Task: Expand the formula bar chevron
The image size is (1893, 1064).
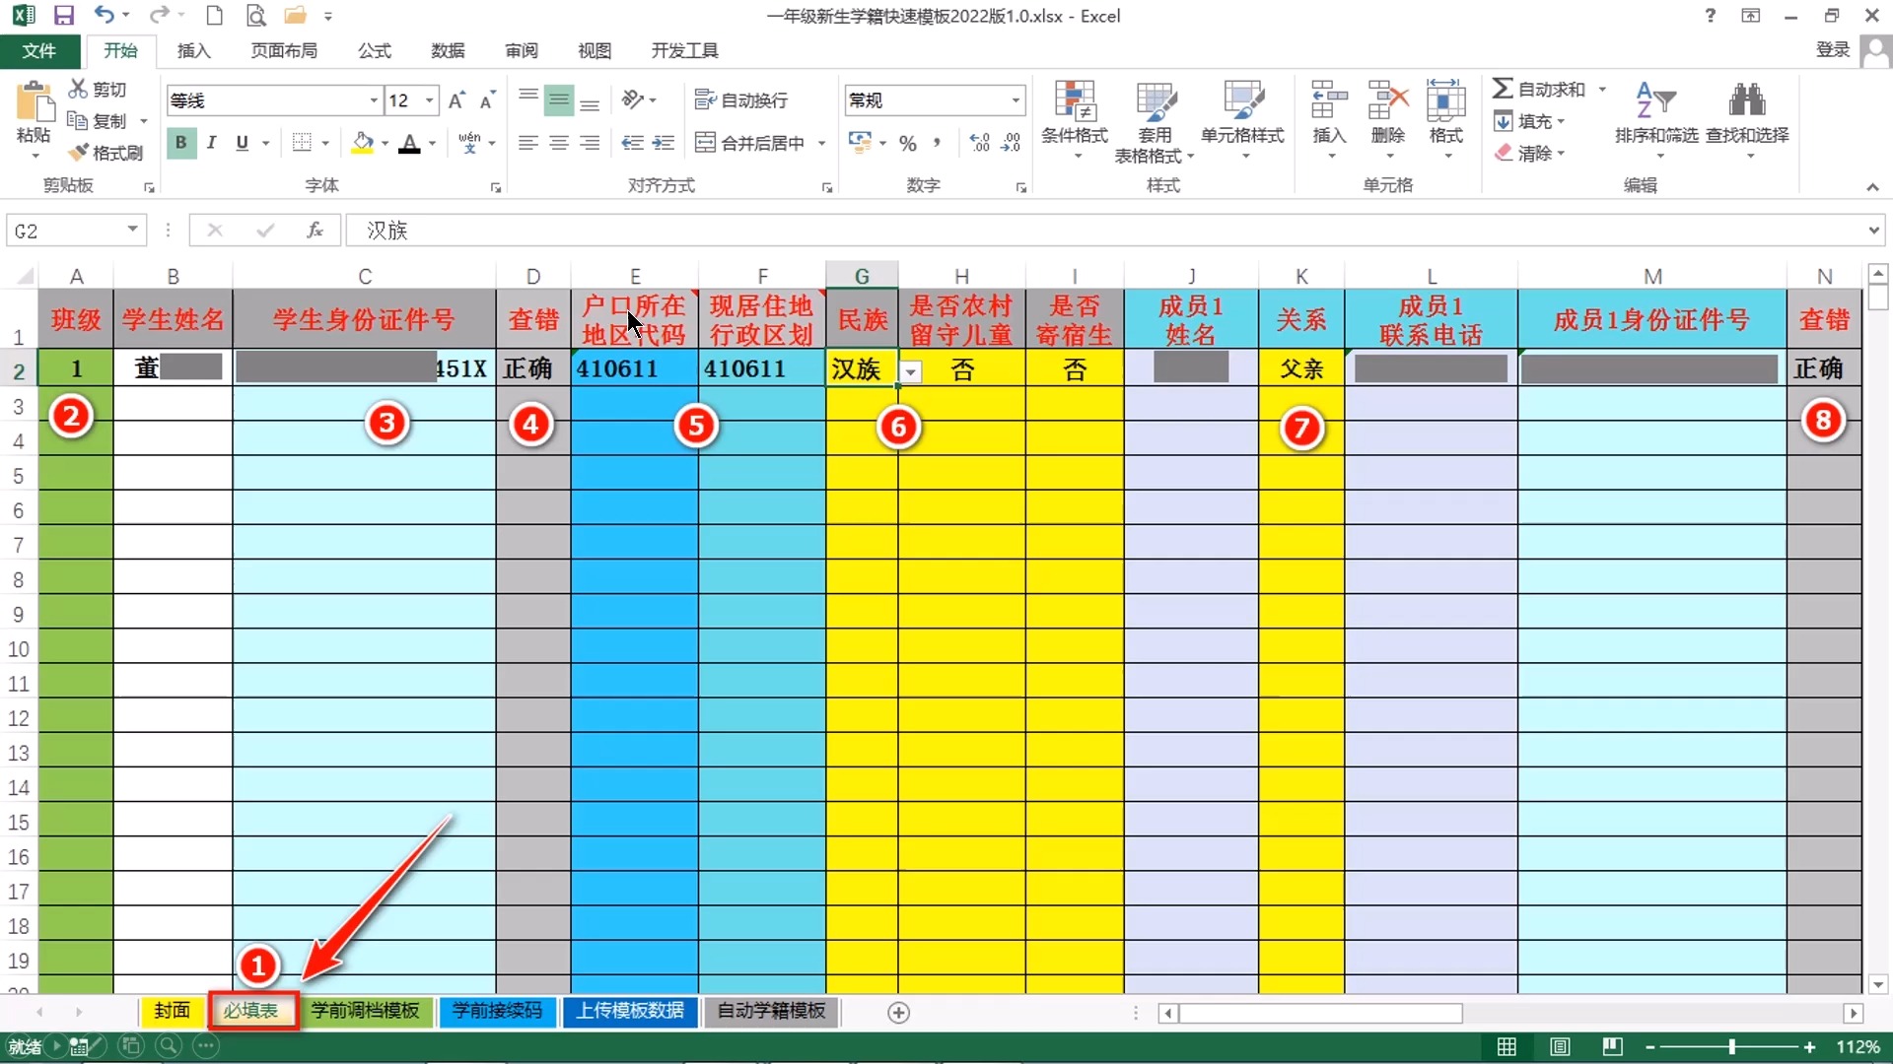Action: pos(1873,230)
